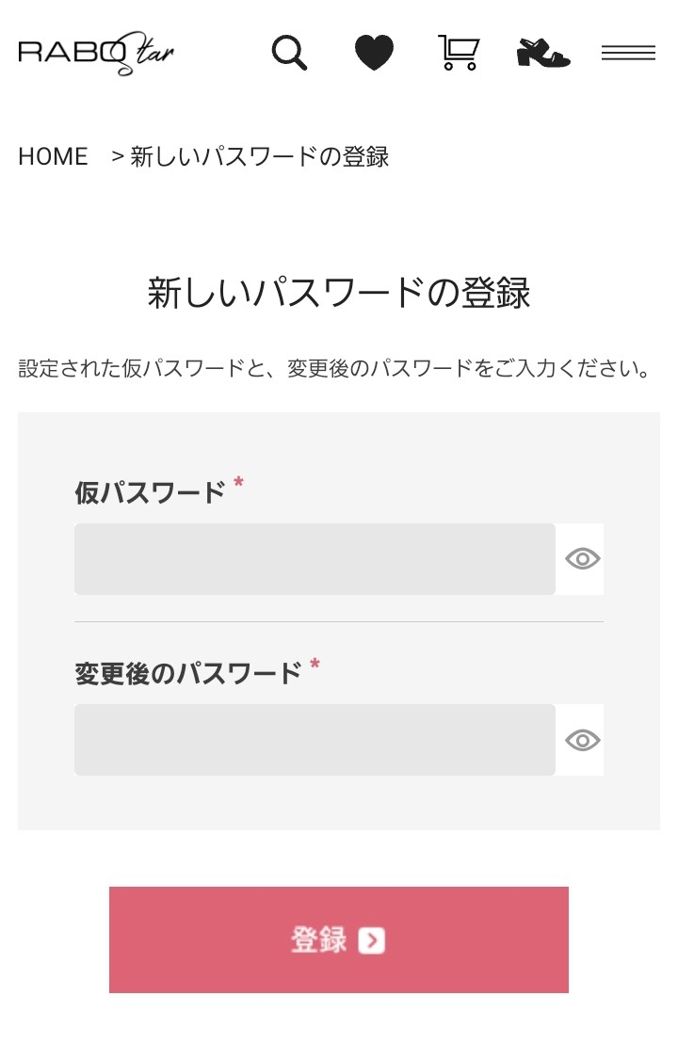This screenshot has height=1059, width=678.
Task: Click the 仮パスワード field label
Action: point(150,492)
